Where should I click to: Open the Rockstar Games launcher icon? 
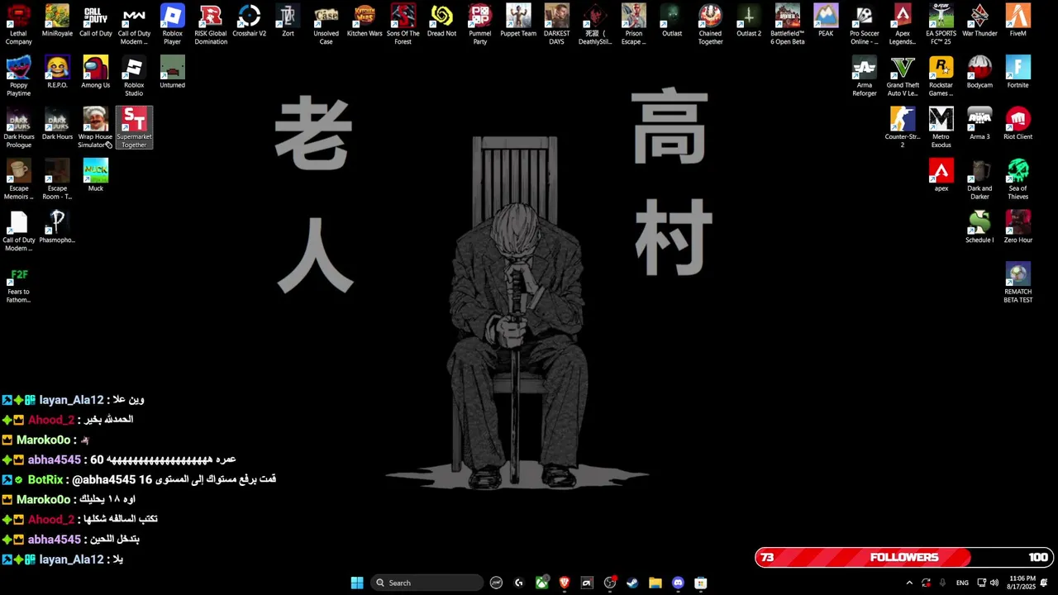click(941, 76)
